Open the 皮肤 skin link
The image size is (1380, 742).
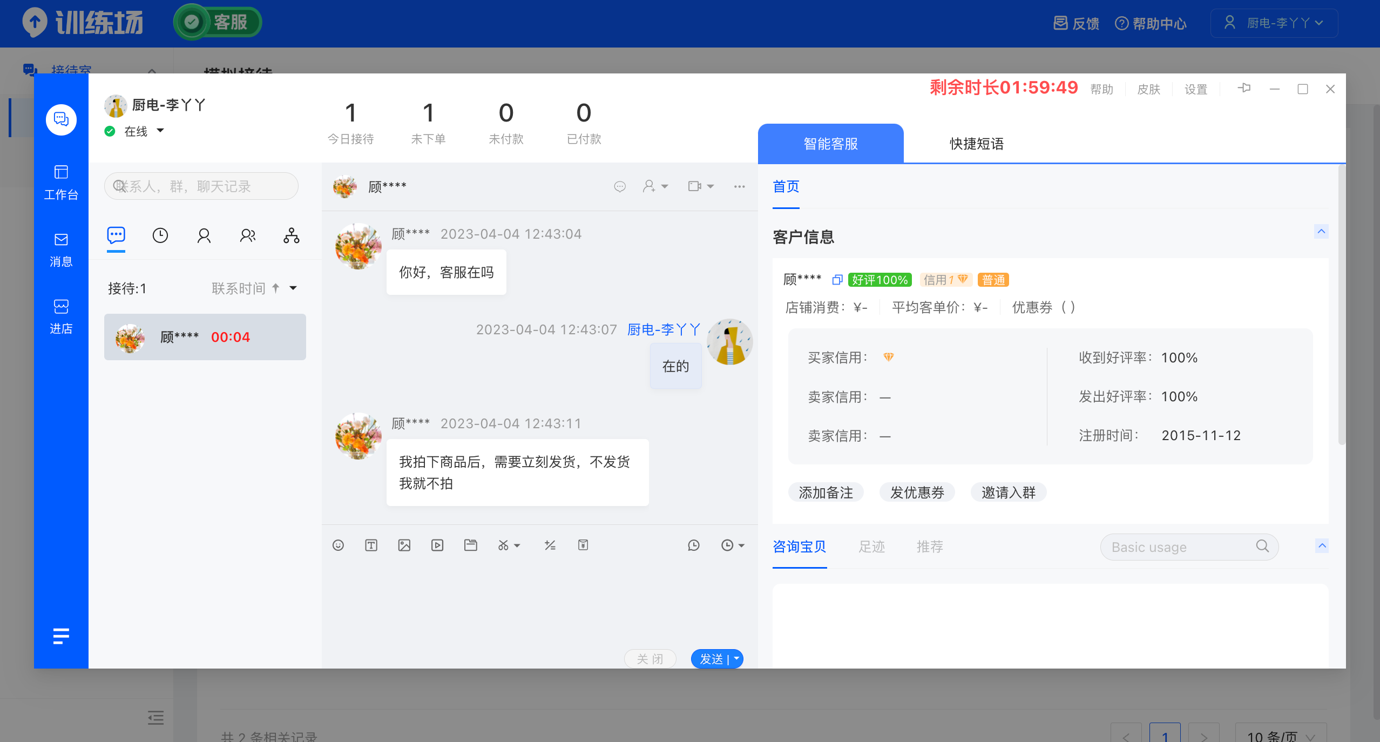1149,89
